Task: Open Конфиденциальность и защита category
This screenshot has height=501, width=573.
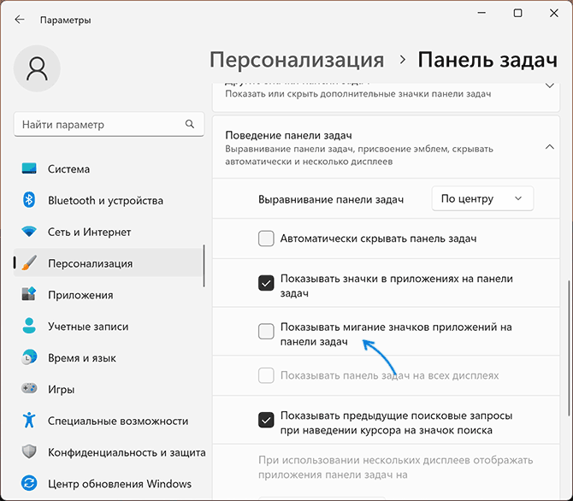Action: tap(109, 452)
